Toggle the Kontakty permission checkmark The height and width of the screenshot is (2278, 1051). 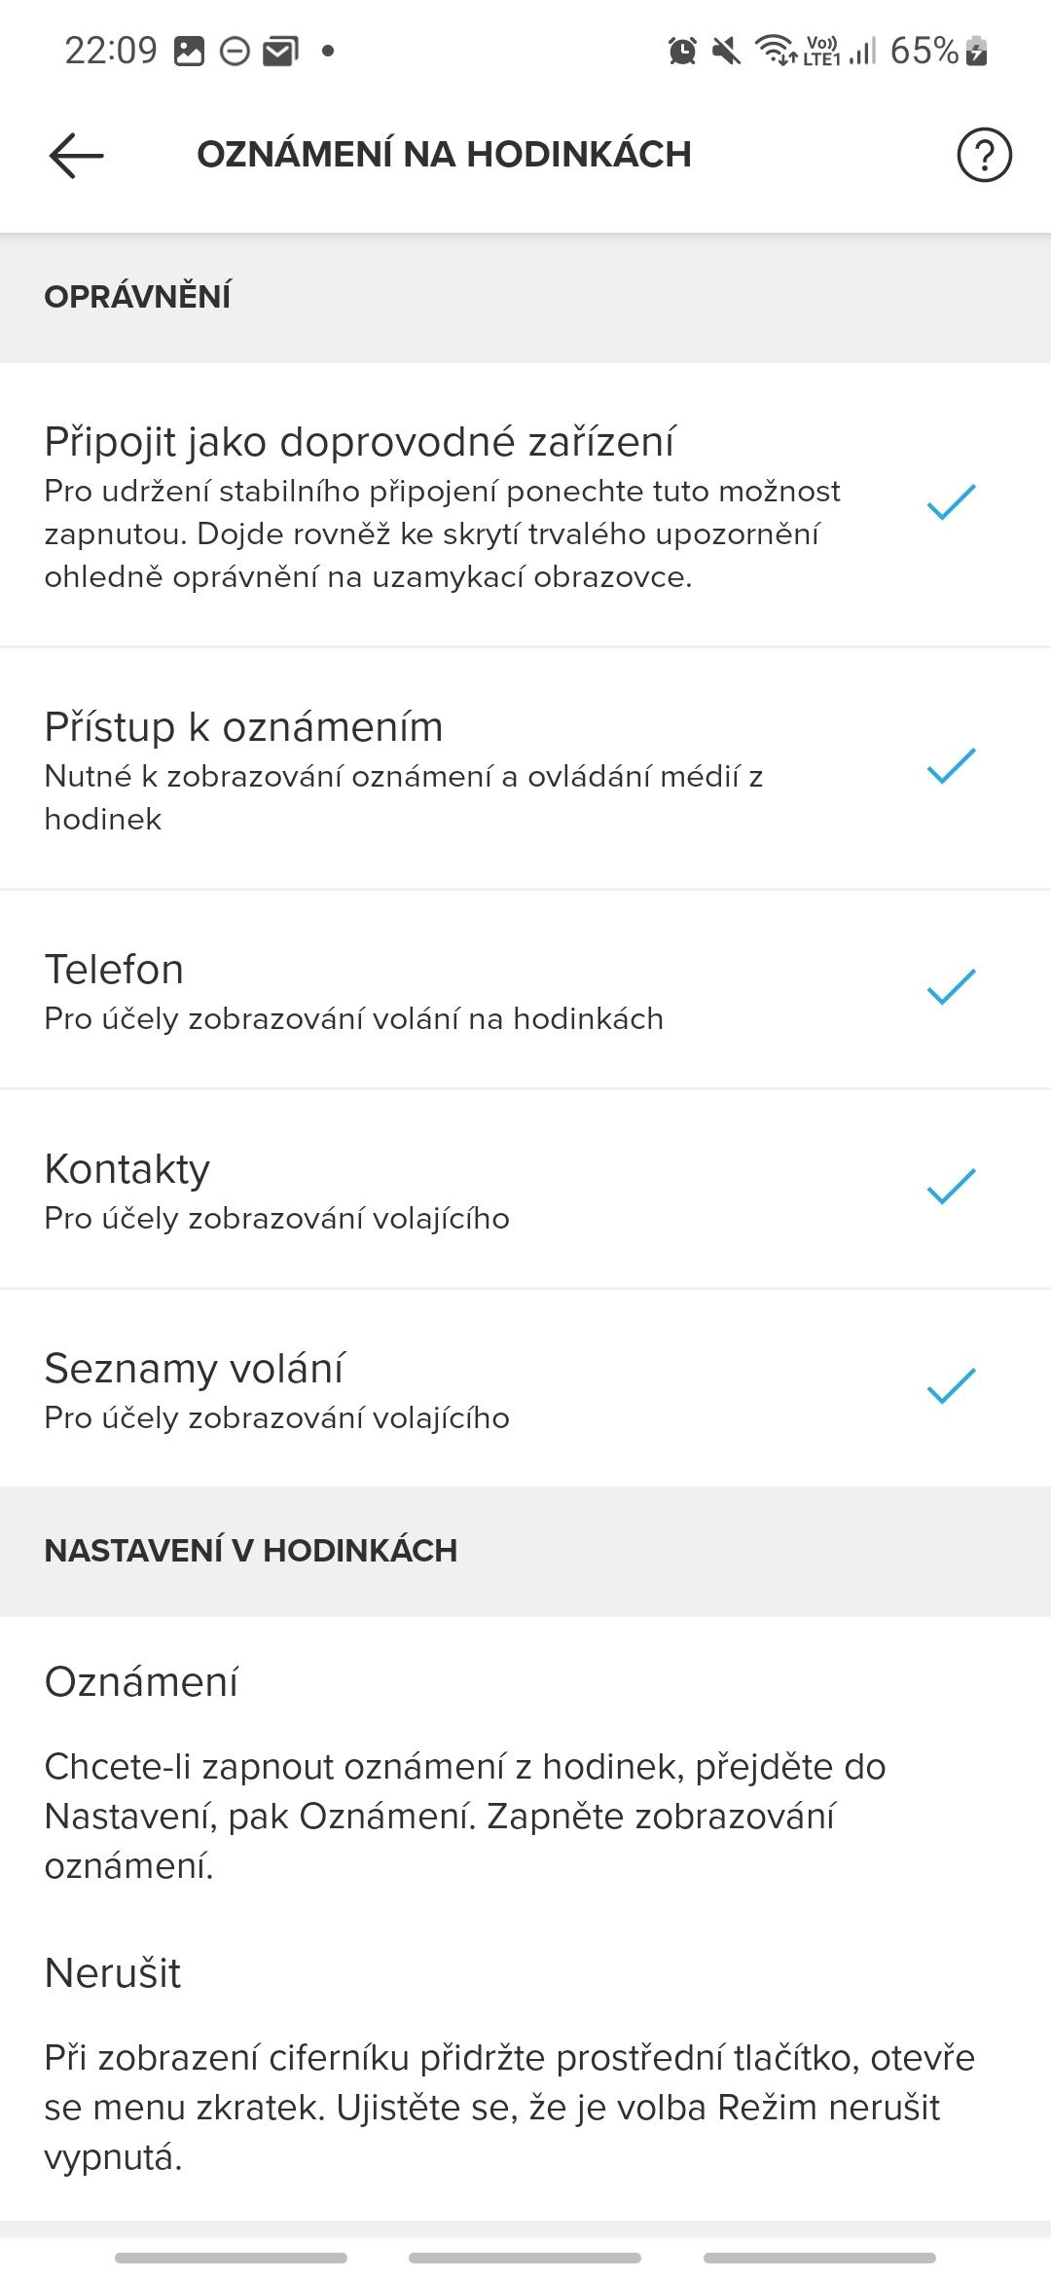pos(951,1187)
